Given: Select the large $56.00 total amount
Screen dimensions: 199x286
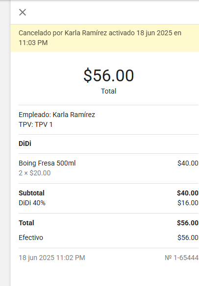Looking at the screenshot, I should click(109, 75).
